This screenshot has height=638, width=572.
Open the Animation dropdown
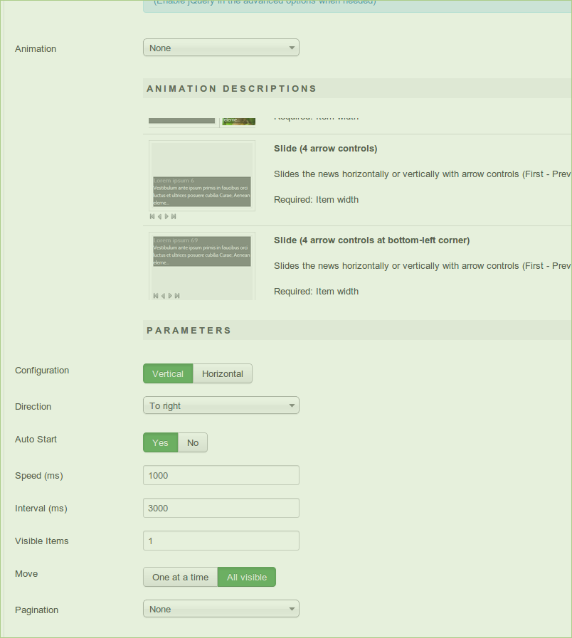click(x=221, y=48)
